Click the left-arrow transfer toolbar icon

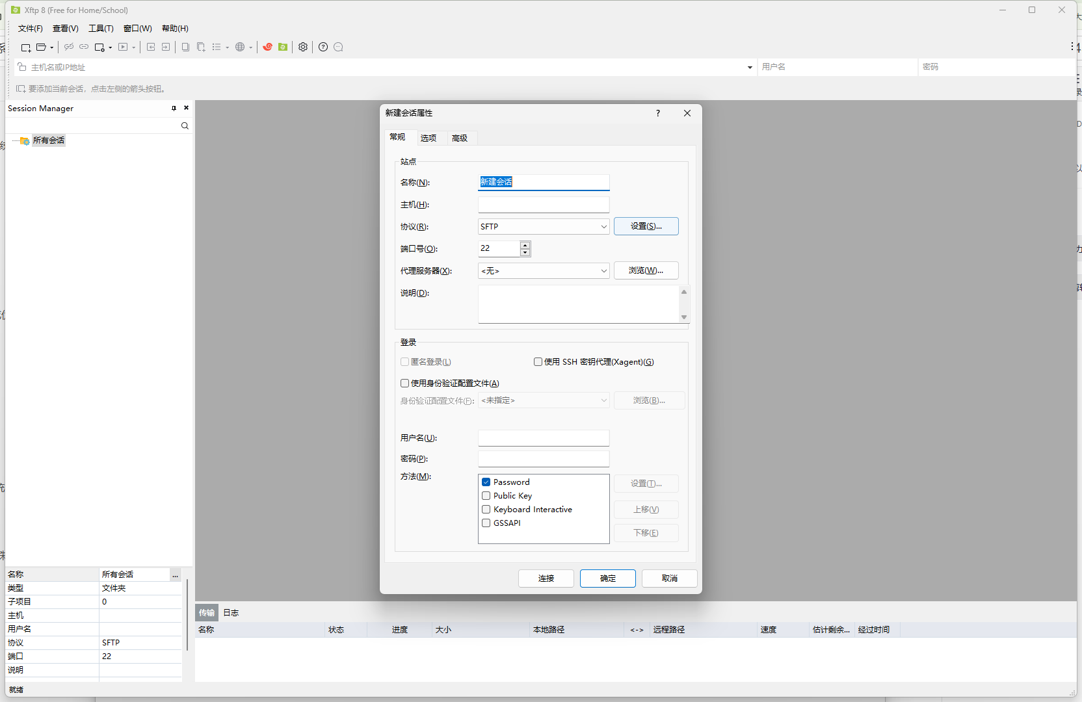click(151, 47)
